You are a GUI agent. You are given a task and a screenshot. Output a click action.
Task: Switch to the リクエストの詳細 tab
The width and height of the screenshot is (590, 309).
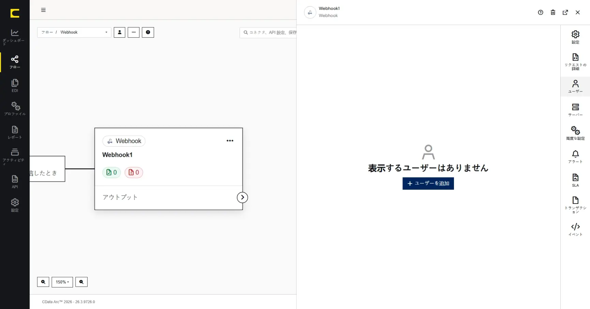pyautogui.click(x=575, y=62)
